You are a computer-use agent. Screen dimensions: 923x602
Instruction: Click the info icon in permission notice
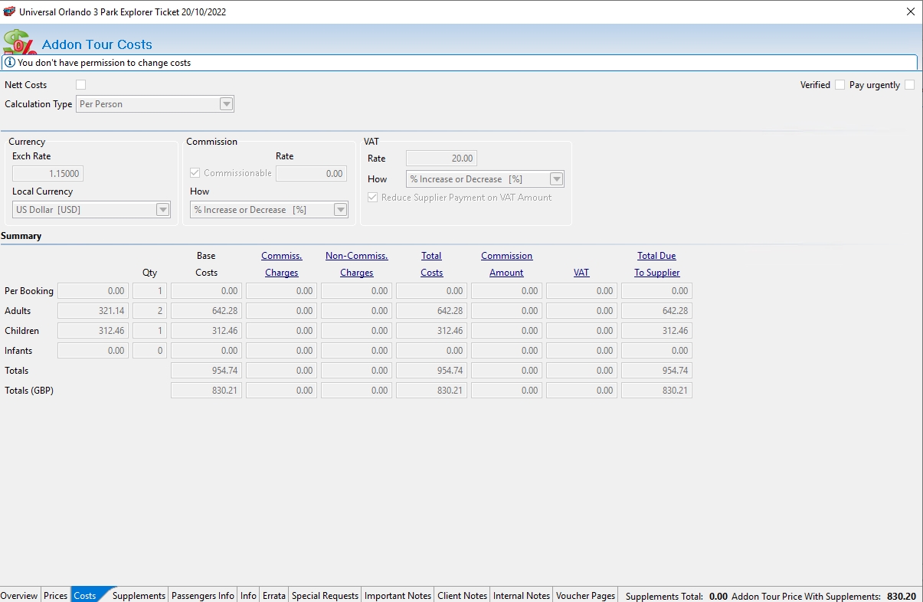[x=10, y=63]
